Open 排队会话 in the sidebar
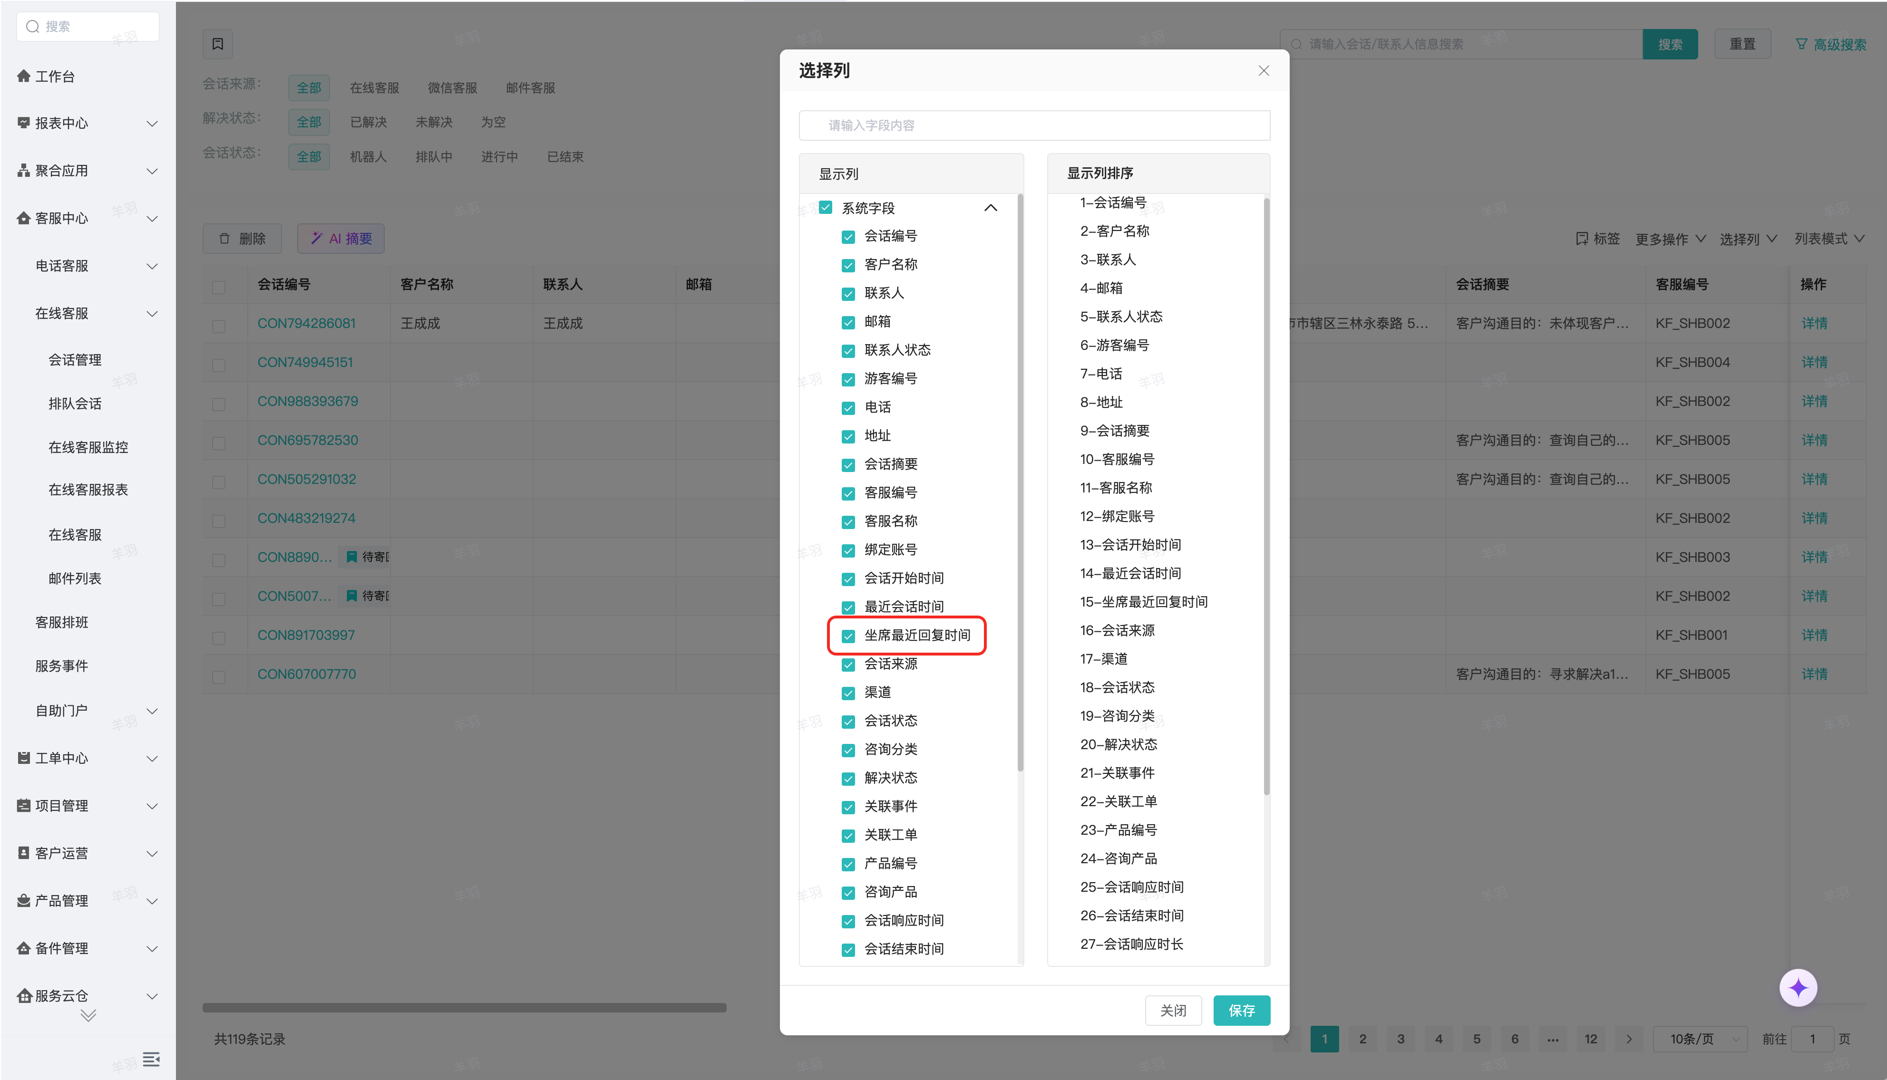1887x1080 pixels. click(75, 404)
